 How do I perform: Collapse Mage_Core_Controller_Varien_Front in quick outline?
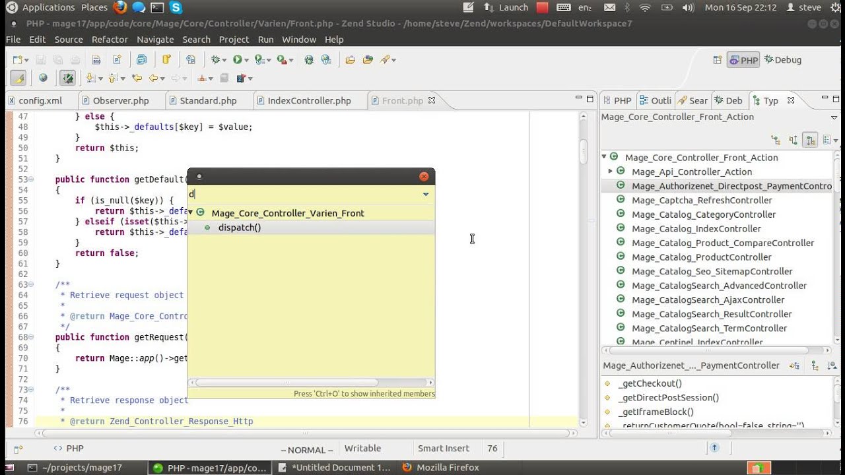(191, 212)
